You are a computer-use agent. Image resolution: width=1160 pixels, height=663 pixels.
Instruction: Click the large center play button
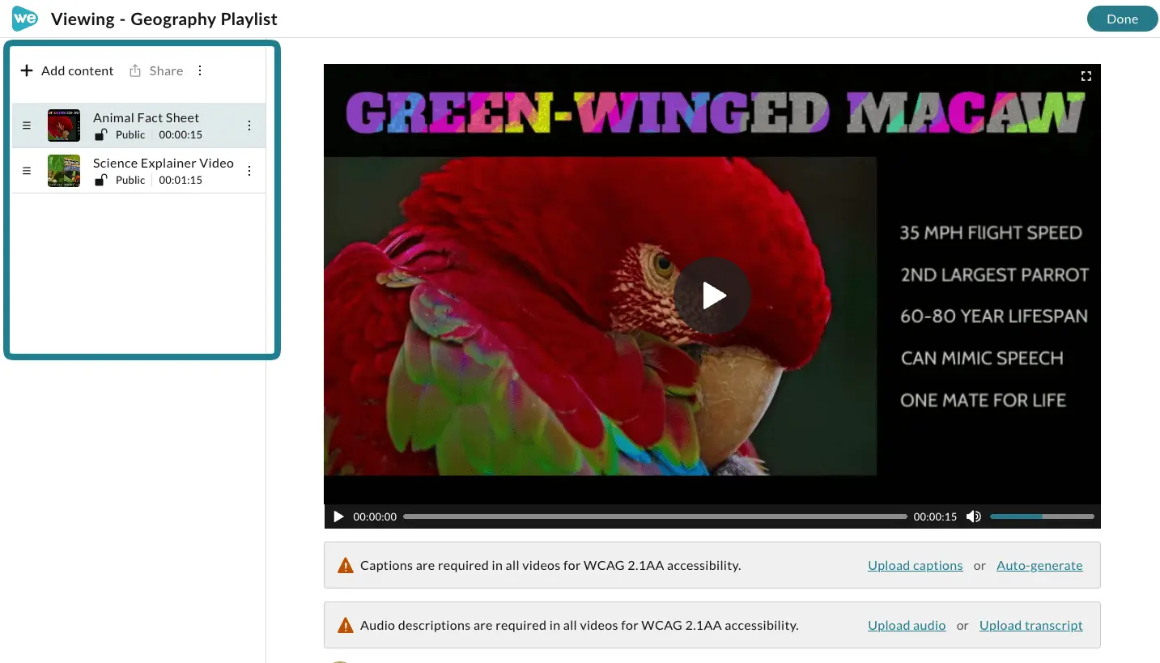(x=712, y=295)
